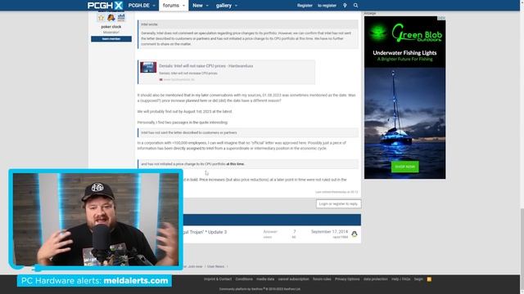
Task: Open the New menu item
Action: click(x=197, y=6)
